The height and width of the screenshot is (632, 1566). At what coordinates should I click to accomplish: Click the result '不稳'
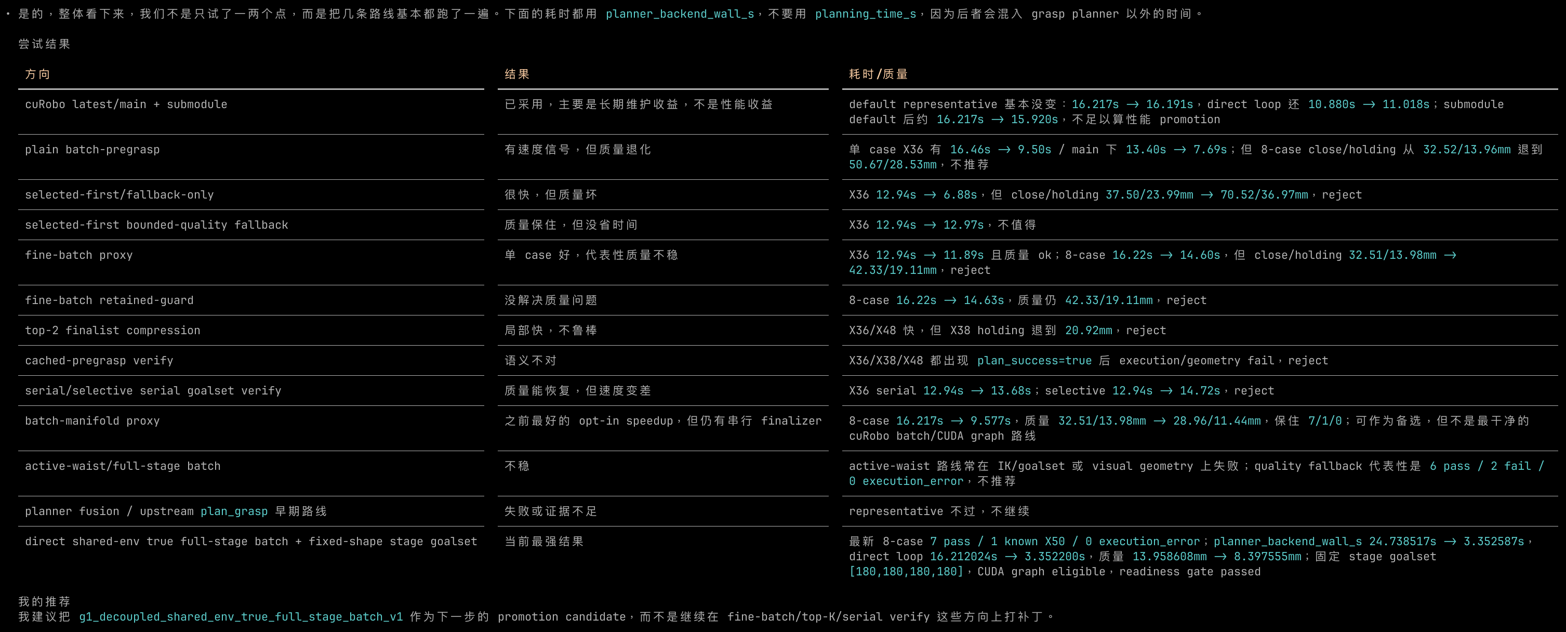click(517, 466)
